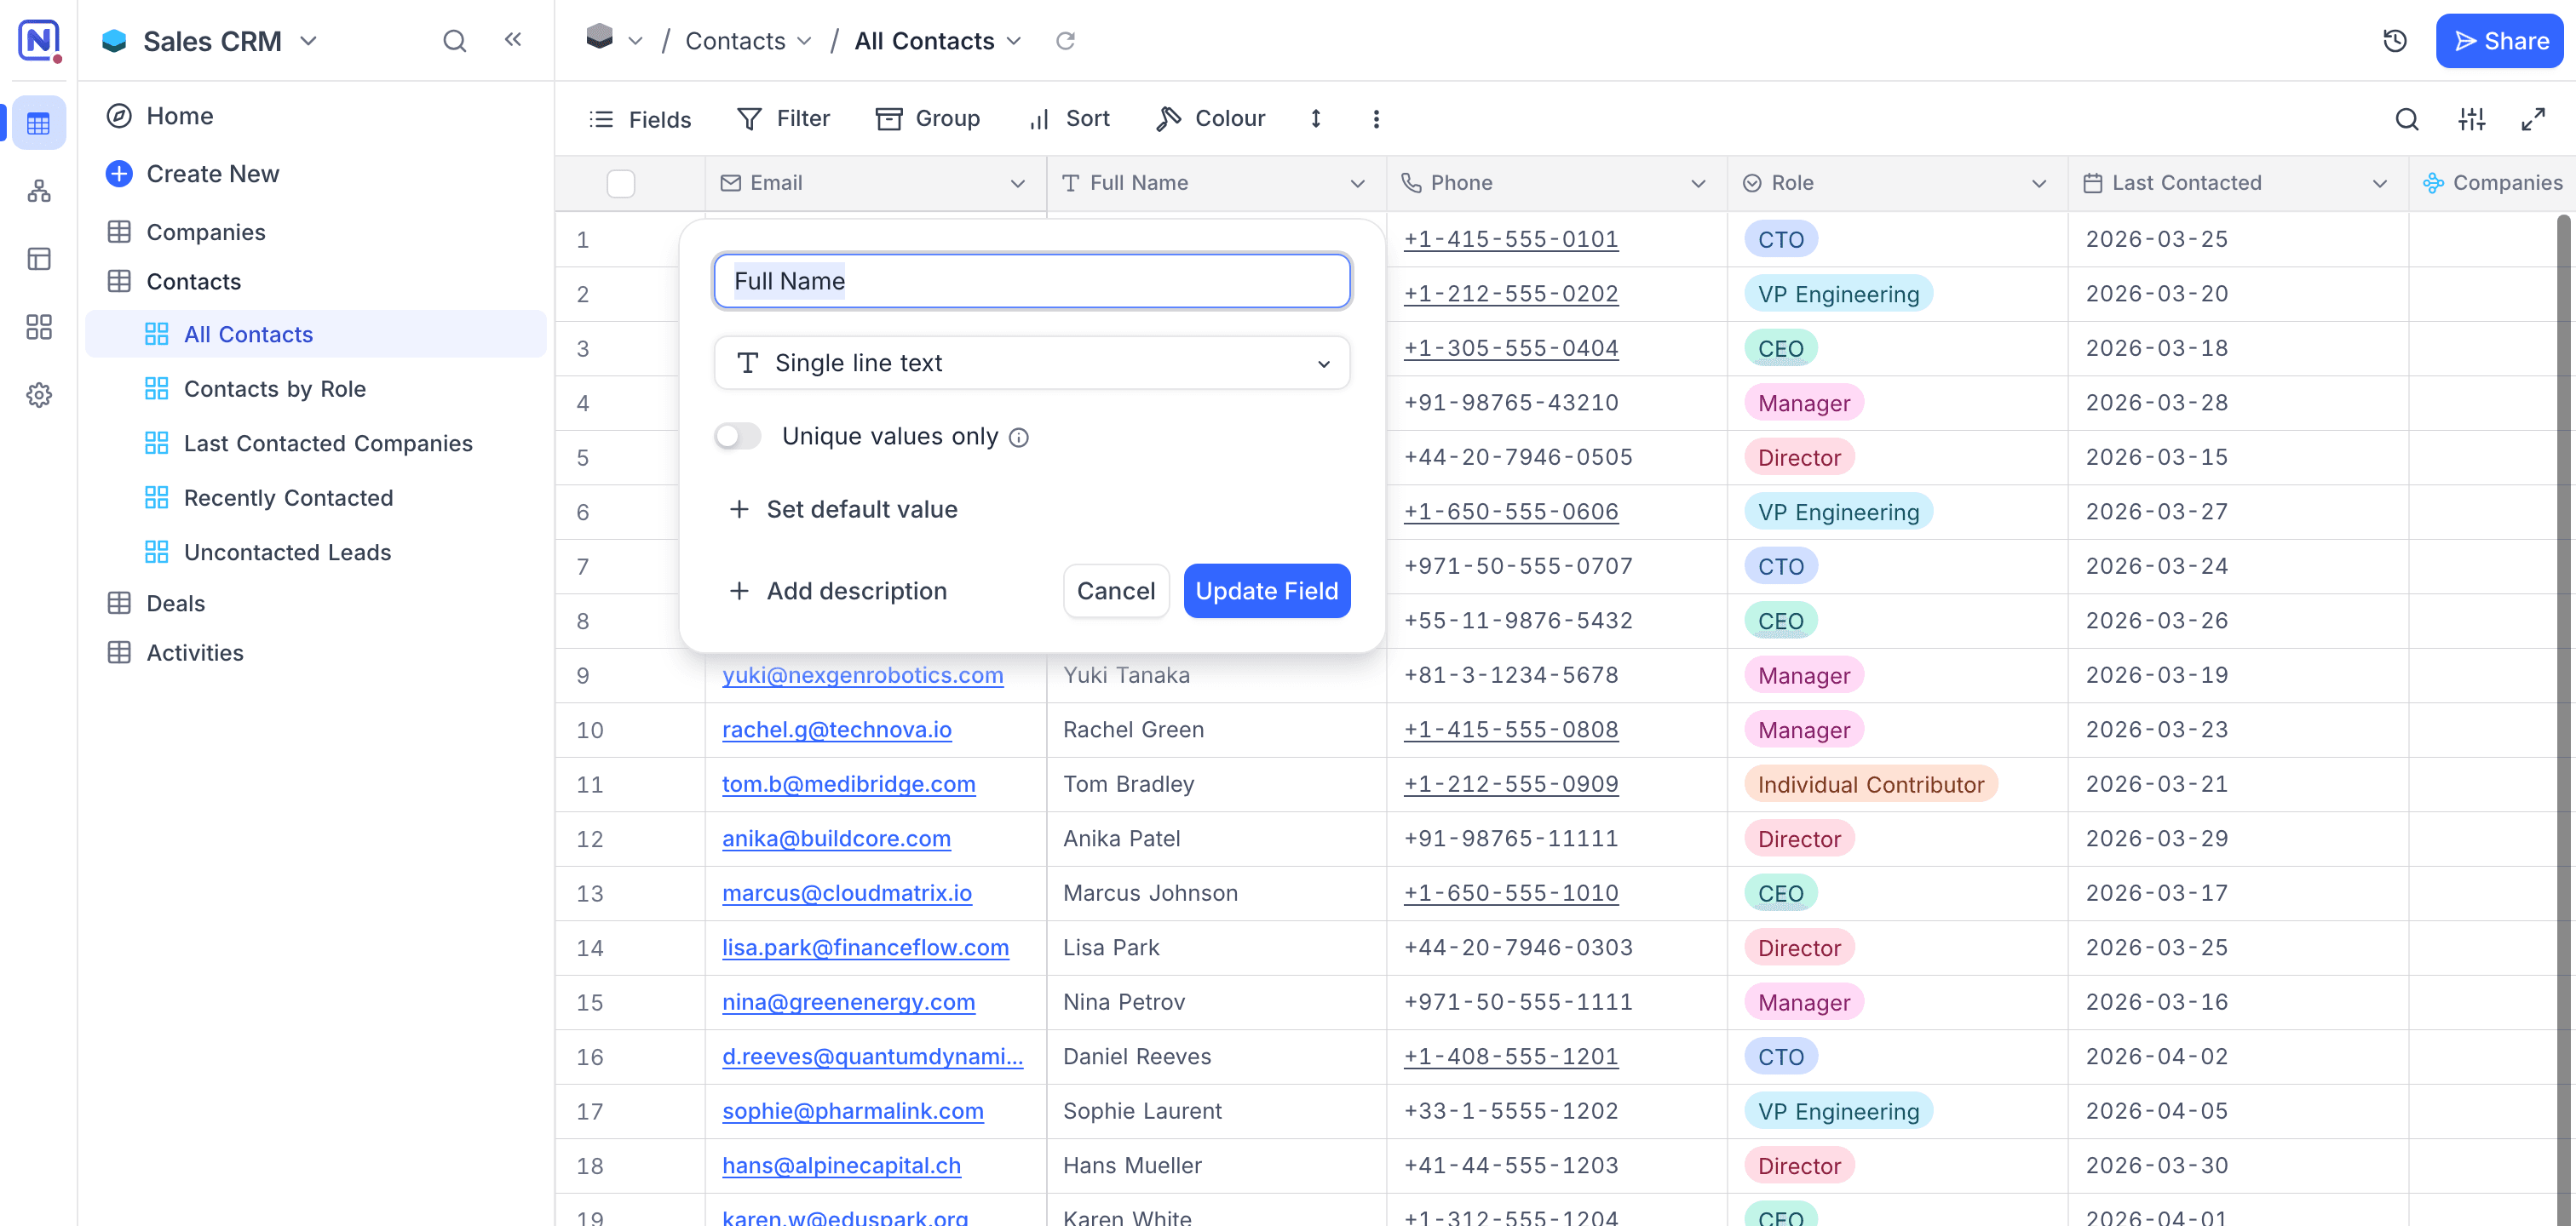Open Email column header dropdown arrow

coord(1018,183)
